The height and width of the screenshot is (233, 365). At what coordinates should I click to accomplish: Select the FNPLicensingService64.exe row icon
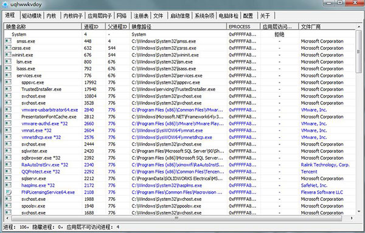click(8, 192)
